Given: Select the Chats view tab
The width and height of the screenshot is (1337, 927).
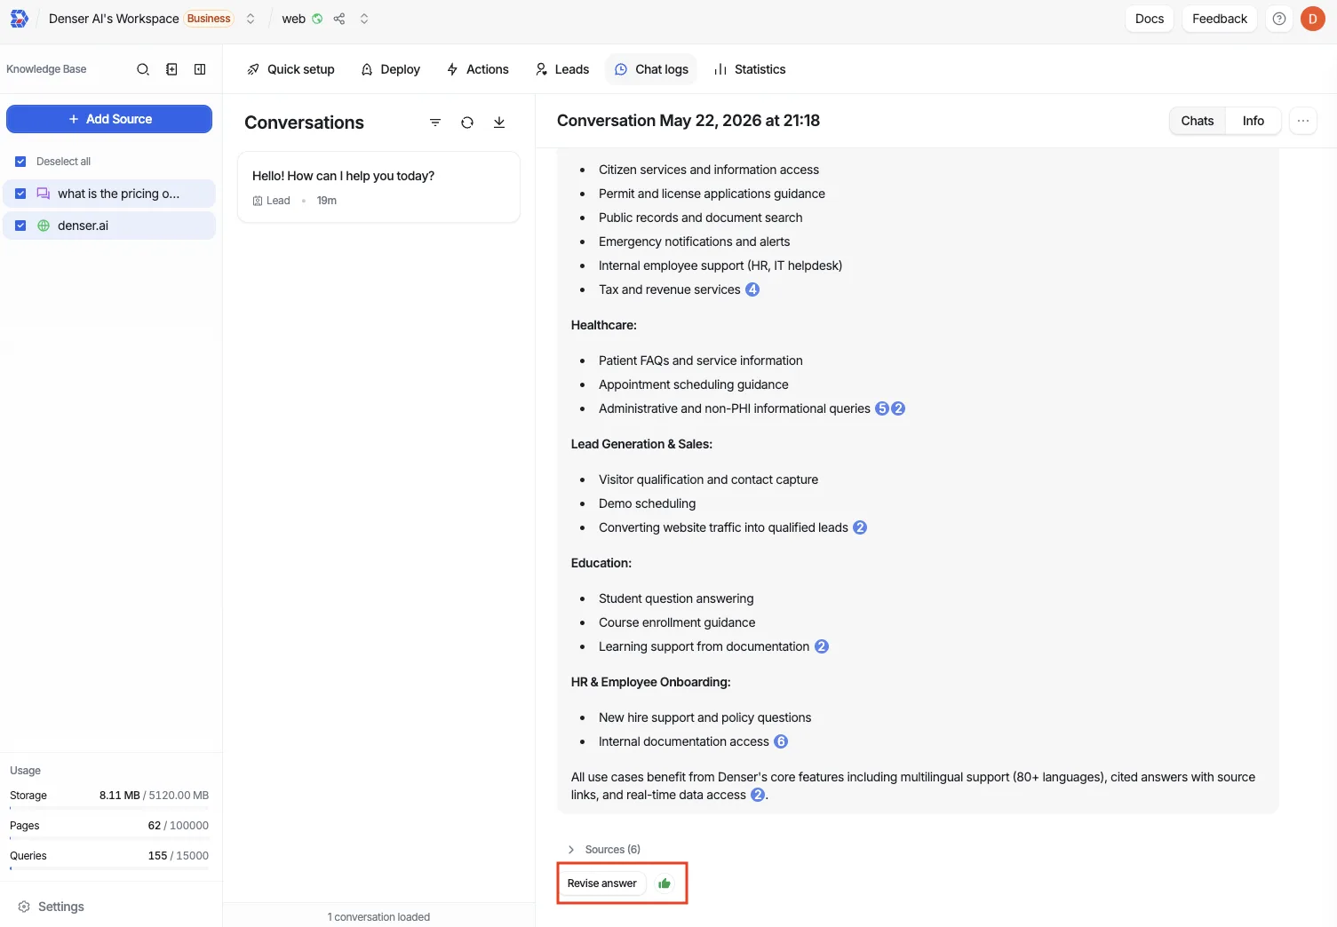Looking at the screenshot, I should 1198,121.
